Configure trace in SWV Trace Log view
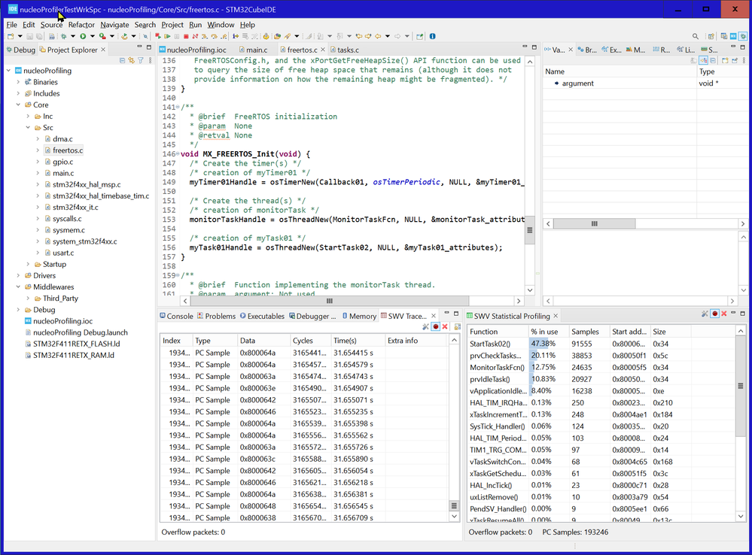This screenshot has height=555, width=752. 425,326
